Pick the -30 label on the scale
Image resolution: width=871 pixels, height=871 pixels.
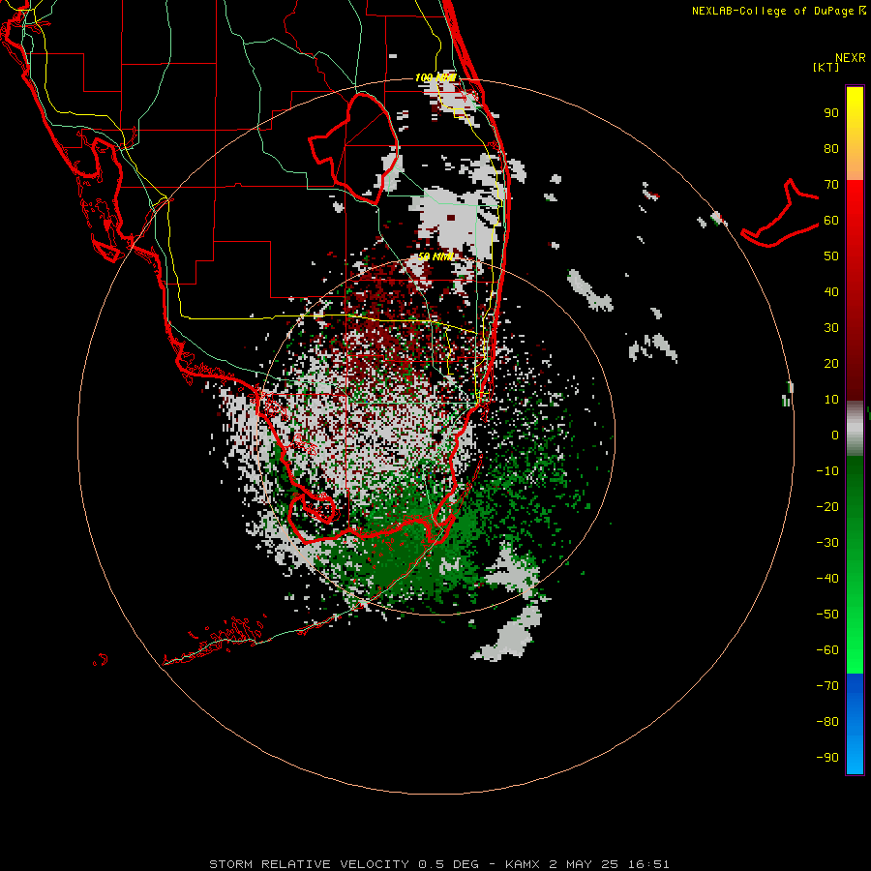pos(827,543)
